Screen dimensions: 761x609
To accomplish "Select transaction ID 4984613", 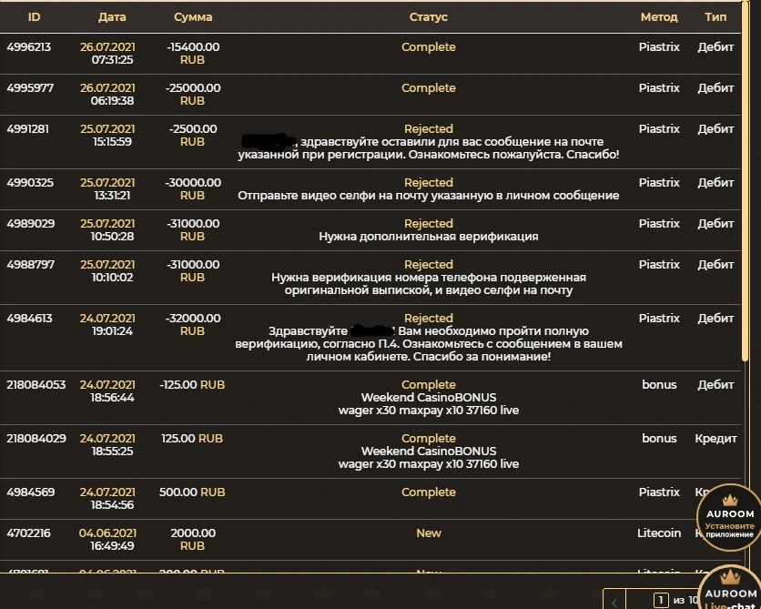I will pos(29,319).
